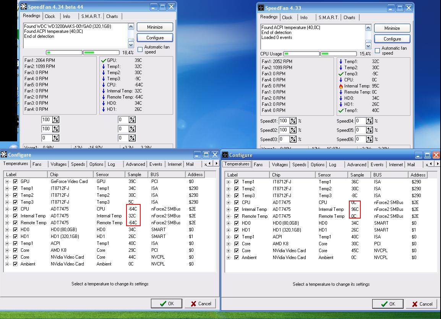Click the stepper icon beside Speed05 in SpeedFan 4.33
This screenshot has height=319, width=441.
(x=369, y=130)
